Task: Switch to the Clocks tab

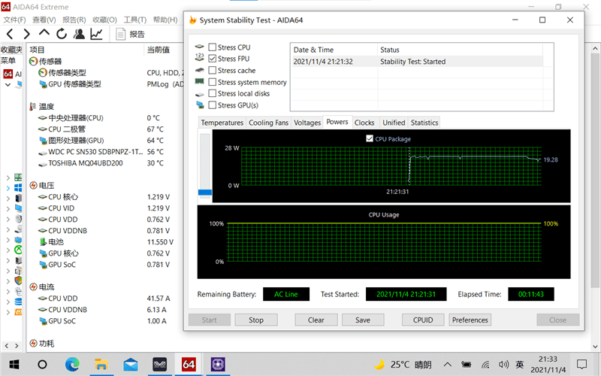Action: click(364, 123)
